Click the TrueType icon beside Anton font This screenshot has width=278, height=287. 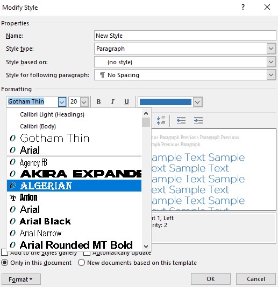point(12,197)
